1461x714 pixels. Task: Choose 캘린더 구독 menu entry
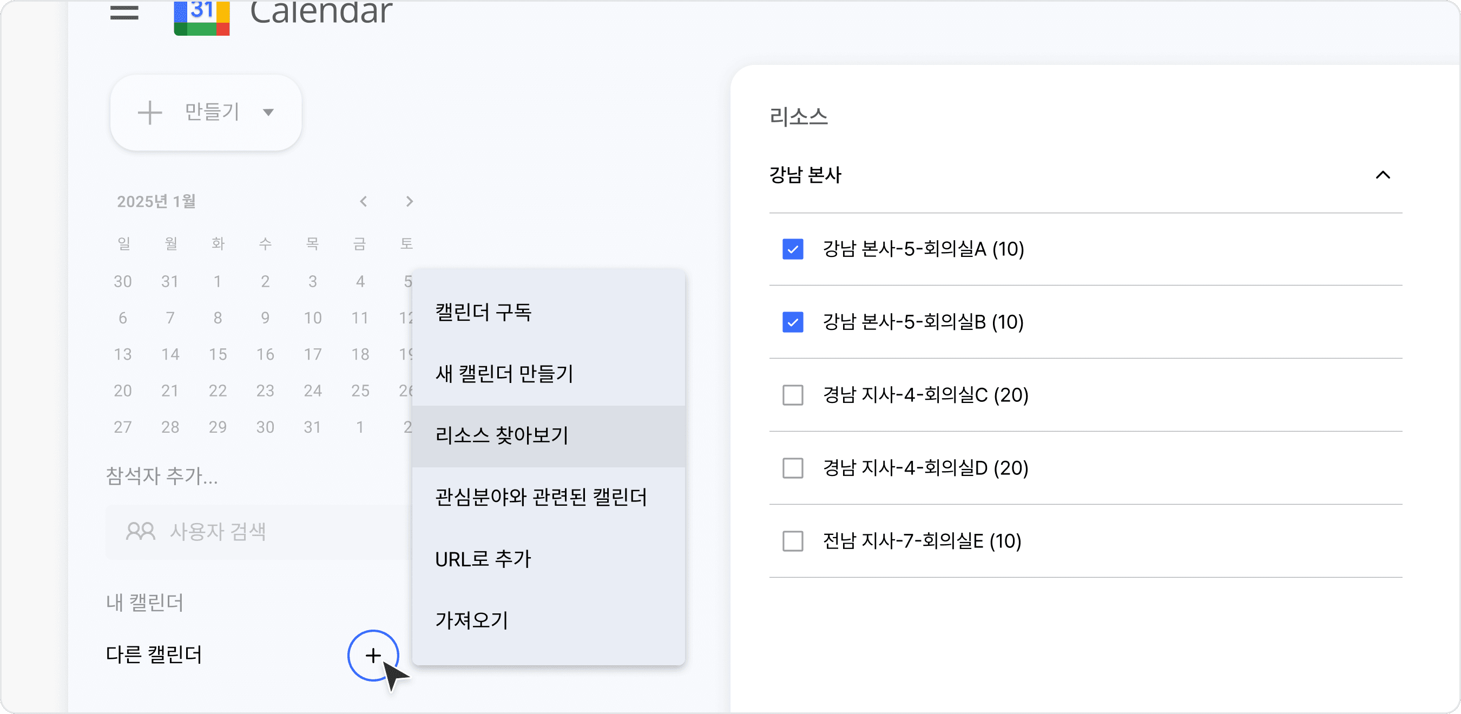483,313
